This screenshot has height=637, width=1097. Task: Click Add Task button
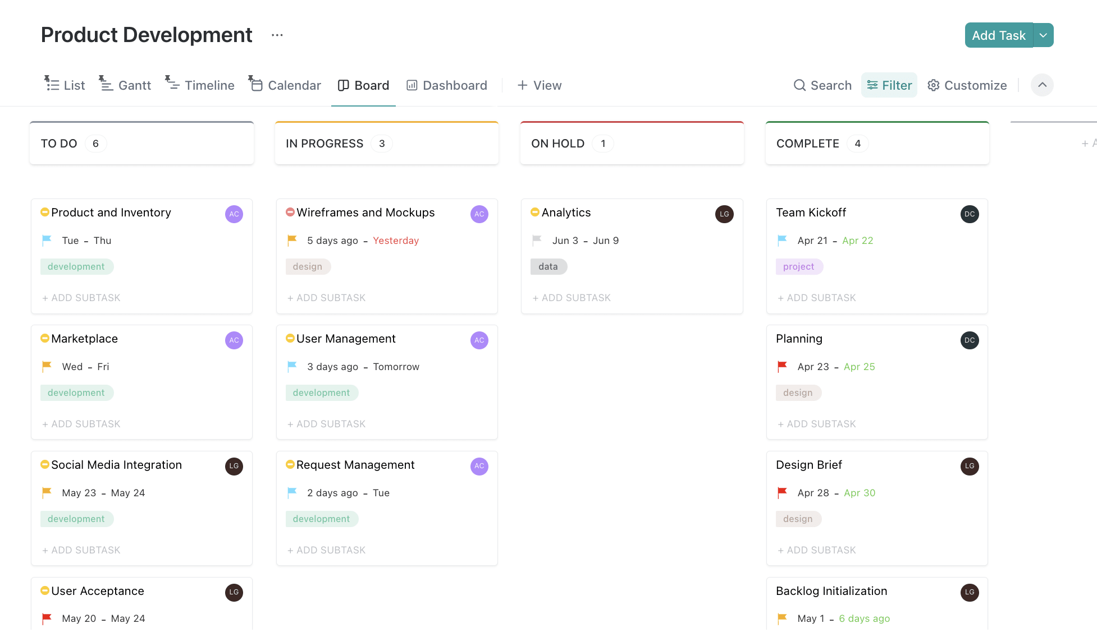998,35
